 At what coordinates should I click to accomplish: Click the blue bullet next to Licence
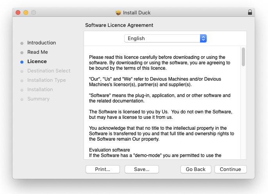point(22,62)
